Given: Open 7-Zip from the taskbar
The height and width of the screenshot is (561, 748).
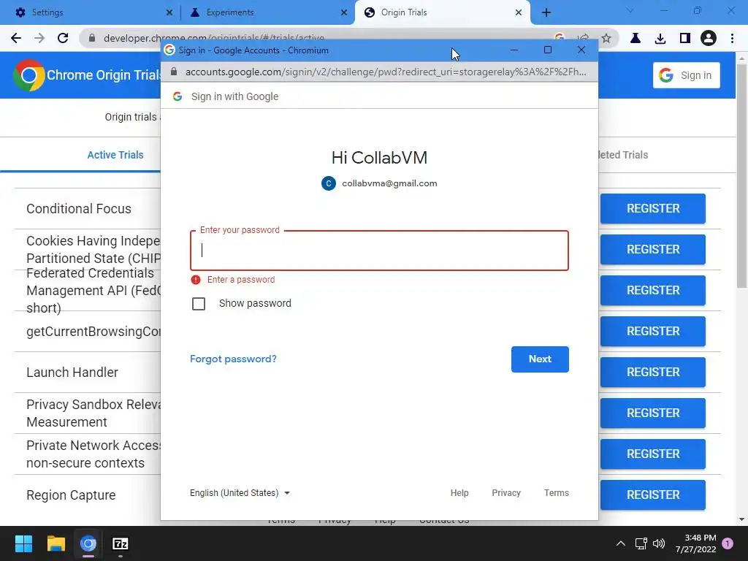Looking at the screenshot, I should pyautogui.click(x=121, y=543).
